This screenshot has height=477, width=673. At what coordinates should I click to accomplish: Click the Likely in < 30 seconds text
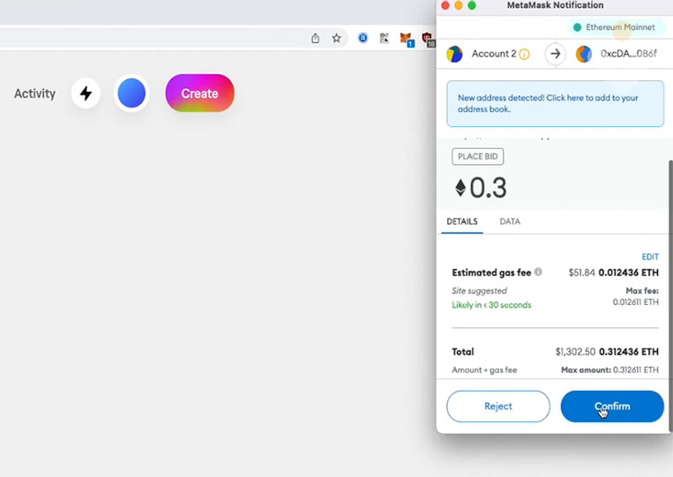pyautogui.click(x=491, y=305)
